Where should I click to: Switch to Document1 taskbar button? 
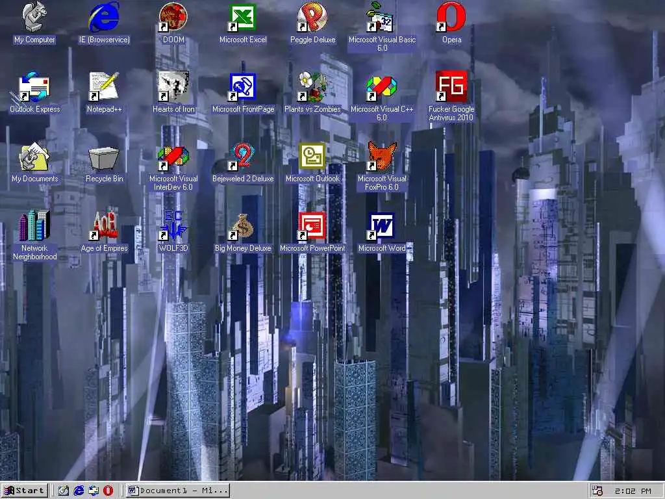click(178, 491)
